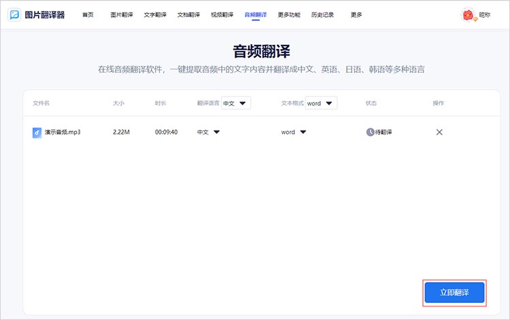Open the 文档翻译 page

tap(188, 14)
